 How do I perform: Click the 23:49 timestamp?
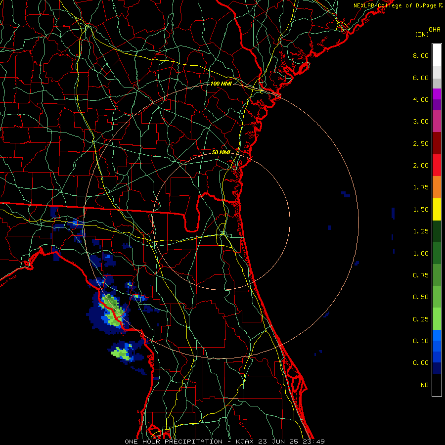click(x=313, y=442)
